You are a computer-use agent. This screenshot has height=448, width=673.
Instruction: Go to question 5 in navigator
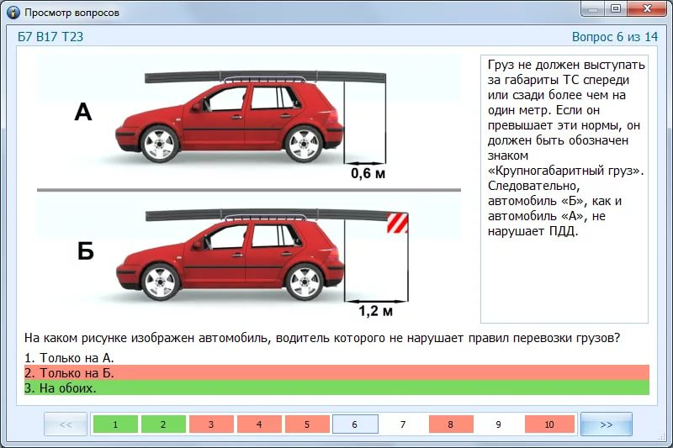[307, 424]
